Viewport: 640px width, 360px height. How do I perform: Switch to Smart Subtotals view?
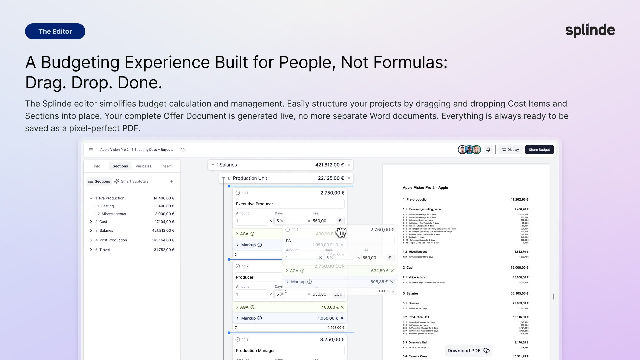click(131, 181)
